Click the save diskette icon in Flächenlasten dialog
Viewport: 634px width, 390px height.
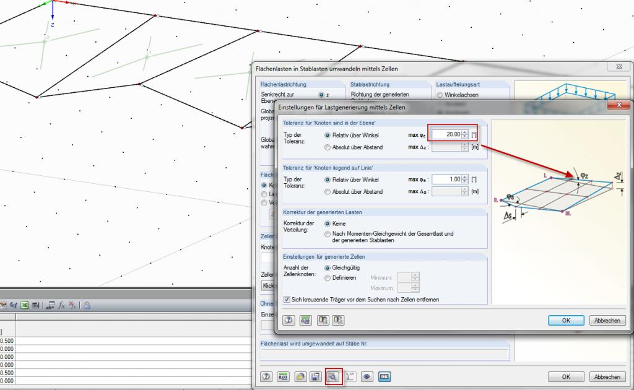[315, 376]
